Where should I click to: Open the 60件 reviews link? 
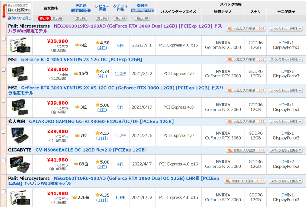tap(120, 198)
